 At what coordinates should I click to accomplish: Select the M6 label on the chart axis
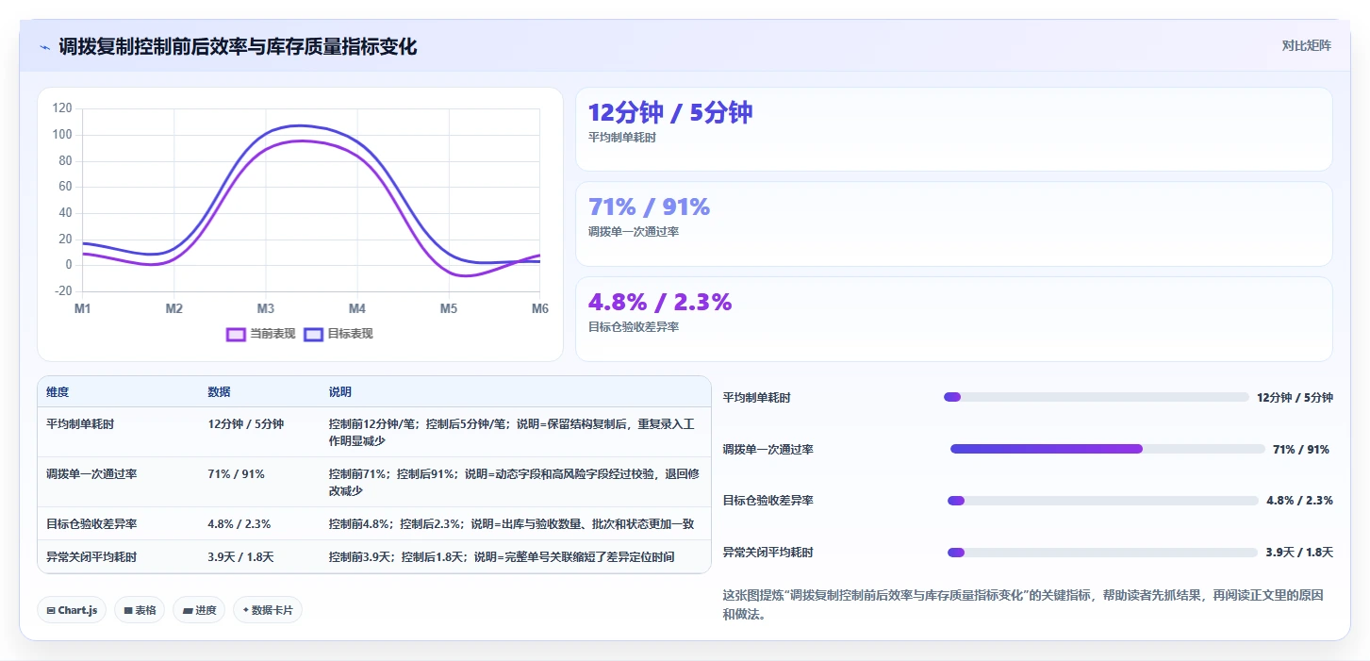tap(540, 308)
